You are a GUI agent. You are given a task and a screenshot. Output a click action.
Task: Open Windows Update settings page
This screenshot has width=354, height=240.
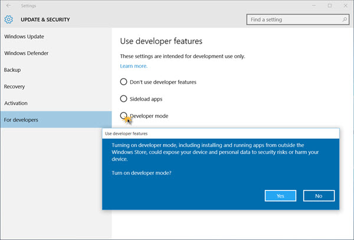(24, 36)
